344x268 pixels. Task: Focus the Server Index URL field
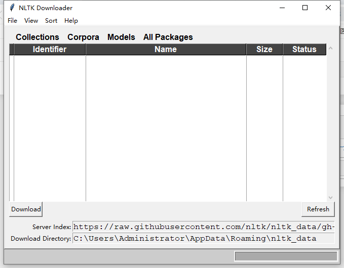tap(203, 227)
